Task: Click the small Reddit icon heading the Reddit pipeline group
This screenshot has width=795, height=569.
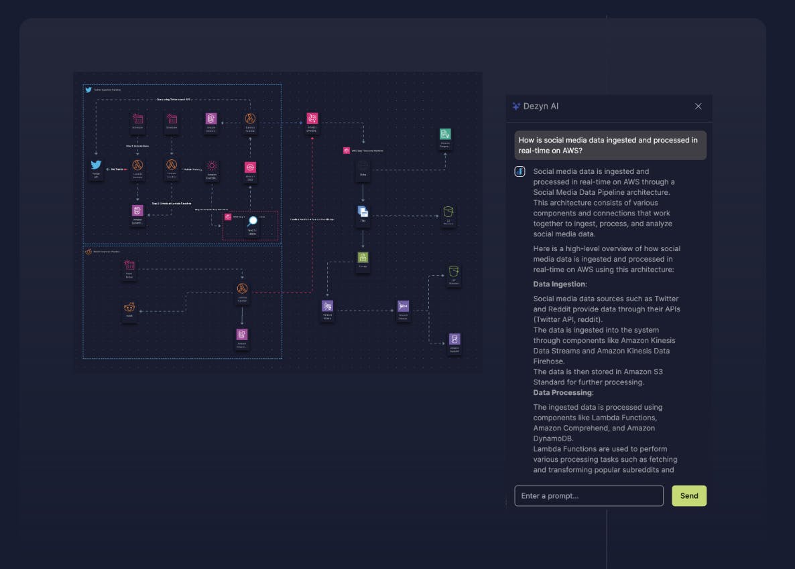Action: [88, 252]
